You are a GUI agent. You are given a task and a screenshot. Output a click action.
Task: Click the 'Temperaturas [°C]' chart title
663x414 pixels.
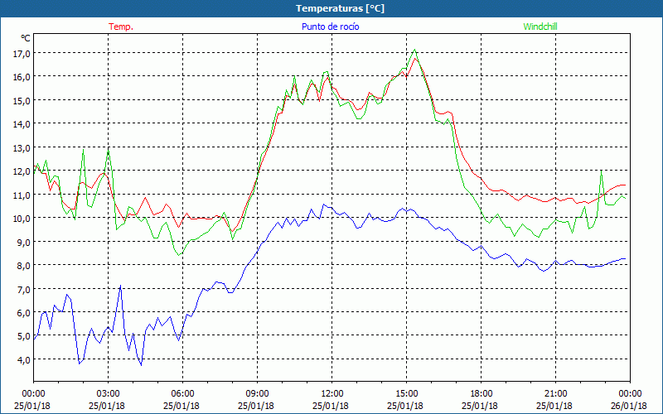340,8
